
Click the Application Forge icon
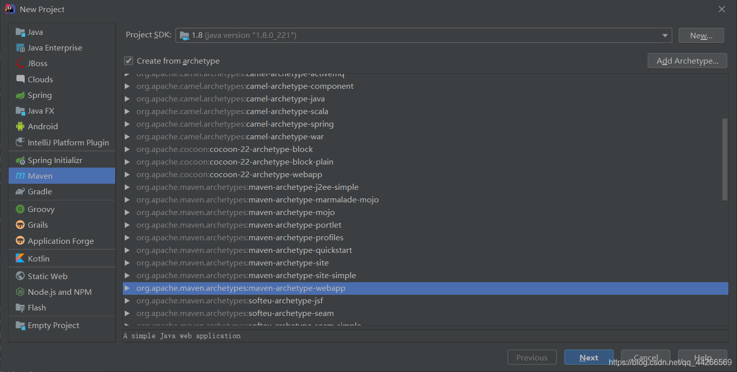click(20, 241)
